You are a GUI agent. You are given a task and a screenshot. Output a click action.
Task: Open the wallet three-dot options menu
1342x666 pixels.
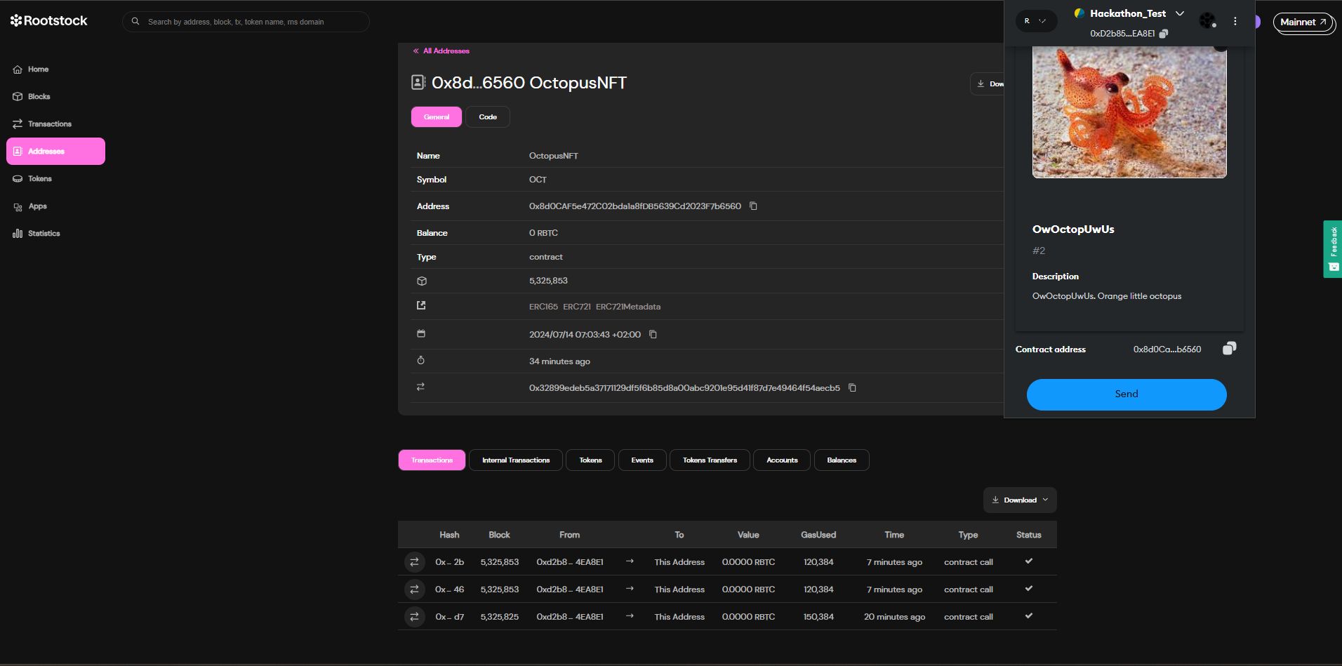pyautogui.click(x=1235, y=21)
